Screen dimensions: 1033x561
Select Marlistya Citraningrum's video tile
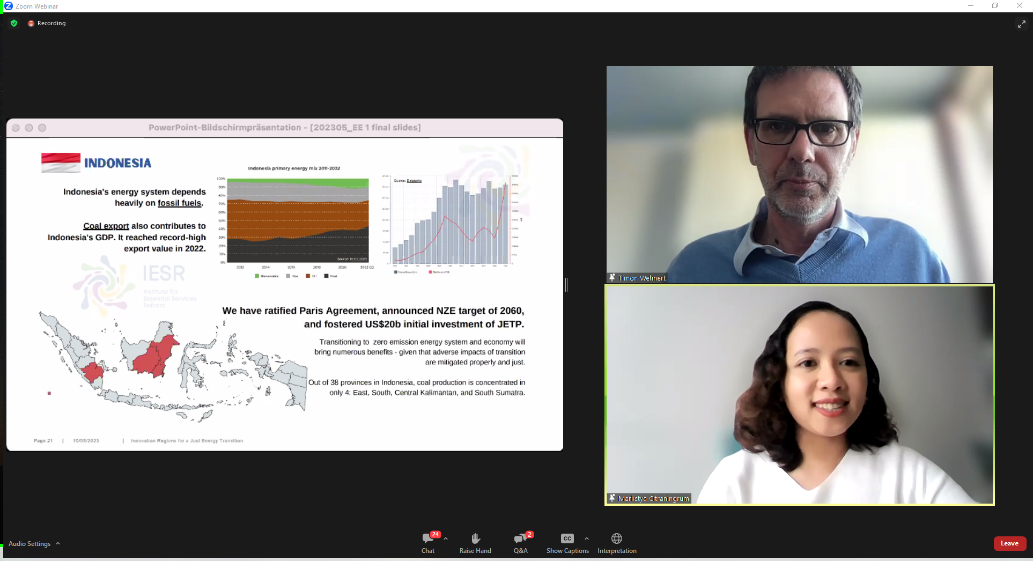point(799,394)
